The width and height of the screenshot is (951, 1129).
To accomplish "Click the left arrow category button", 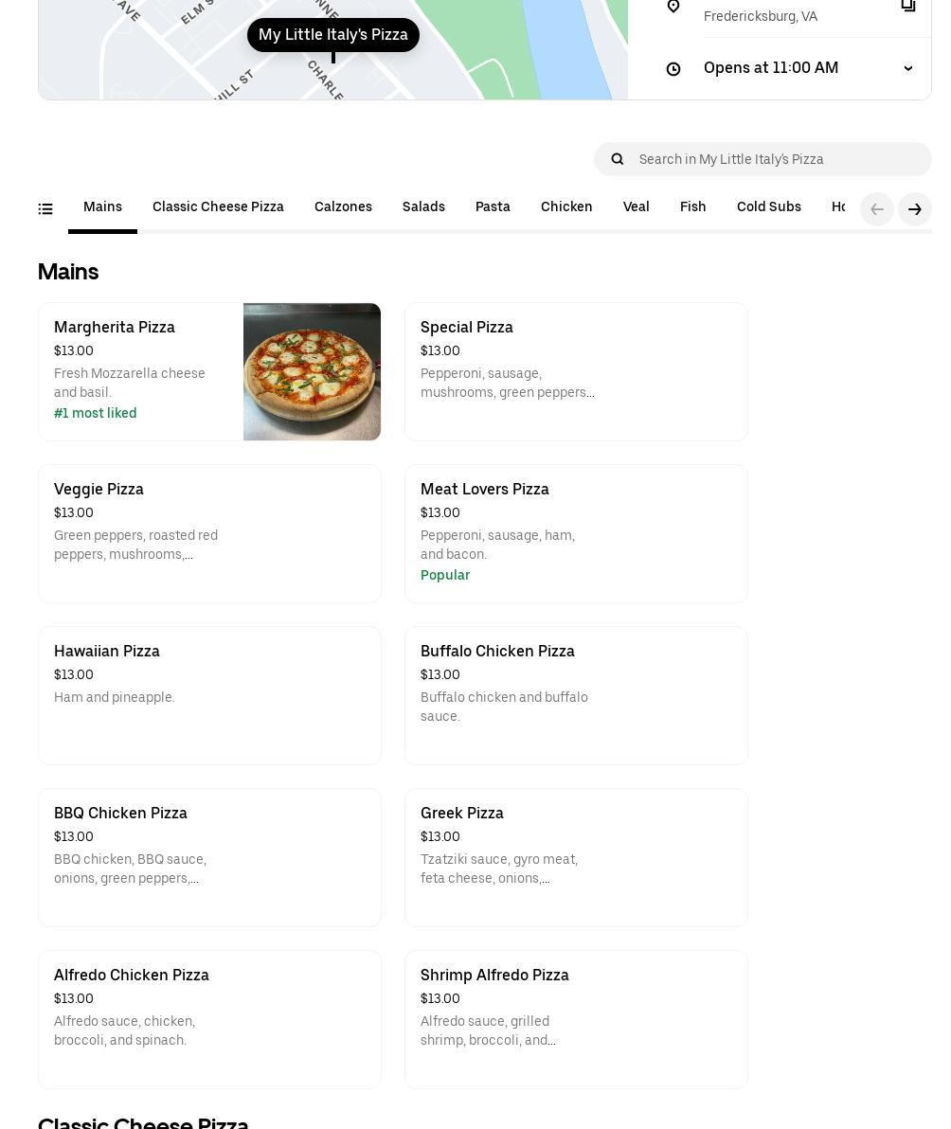I will tap(876, 209).
